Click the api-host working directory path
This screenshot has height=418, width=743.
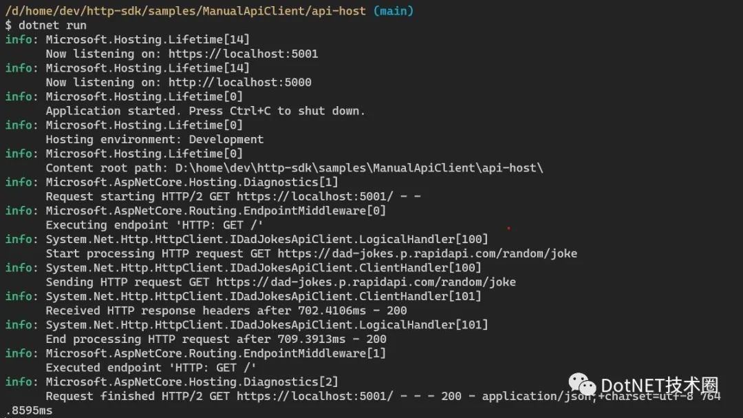pos(185,10)
